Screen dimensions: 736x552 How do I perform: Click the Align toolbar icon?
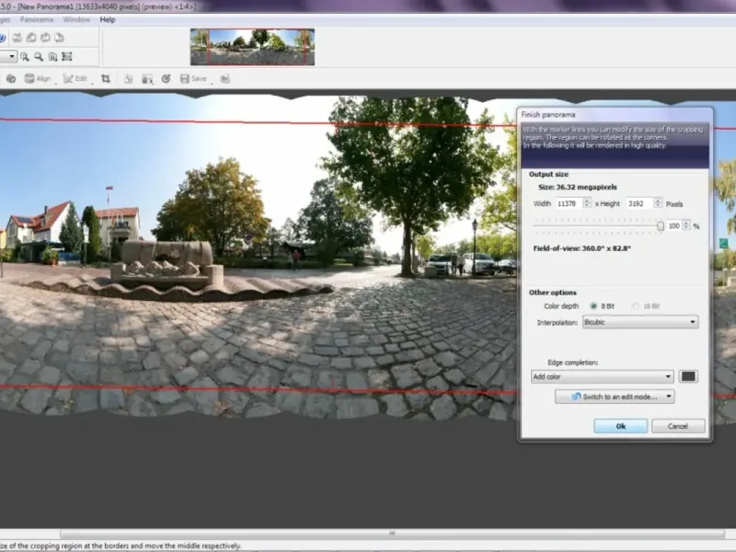click(x=37, y=79)
